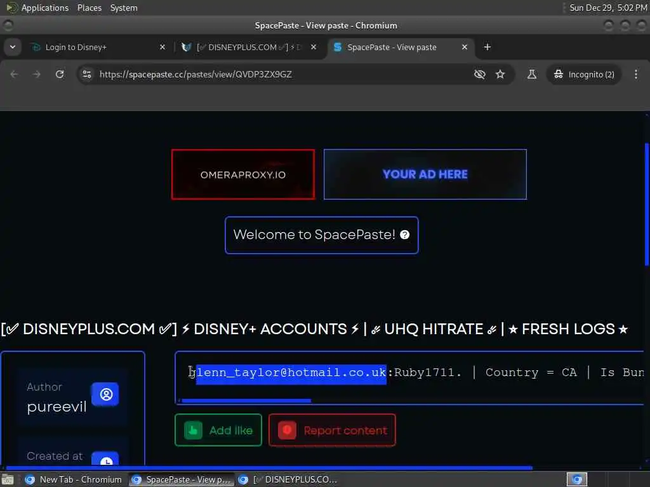Click the green thumbs-up icon
Image resolution: width=650 pixels, height=487 pixels.
[193, 431]
